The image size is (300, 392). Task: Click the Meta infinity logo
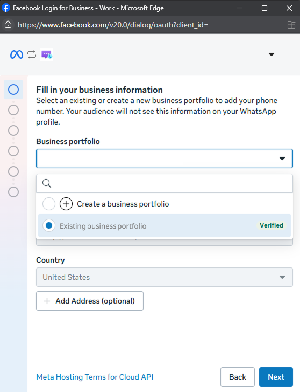17,54
